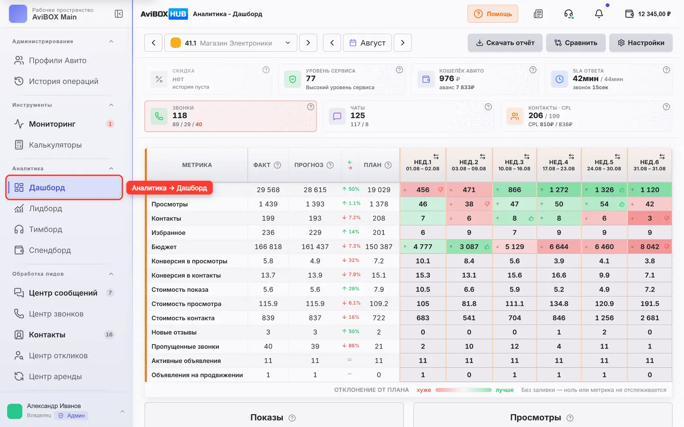Collapse the sidebar panel icon
The image size is (684, 427).
tap(119, 14)
